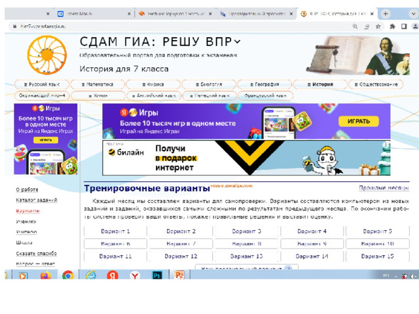Image resolution: width=419 pixels, height=314 pixels.
Task: Bookmark this page with the star icon
Action: click(378, 26)
